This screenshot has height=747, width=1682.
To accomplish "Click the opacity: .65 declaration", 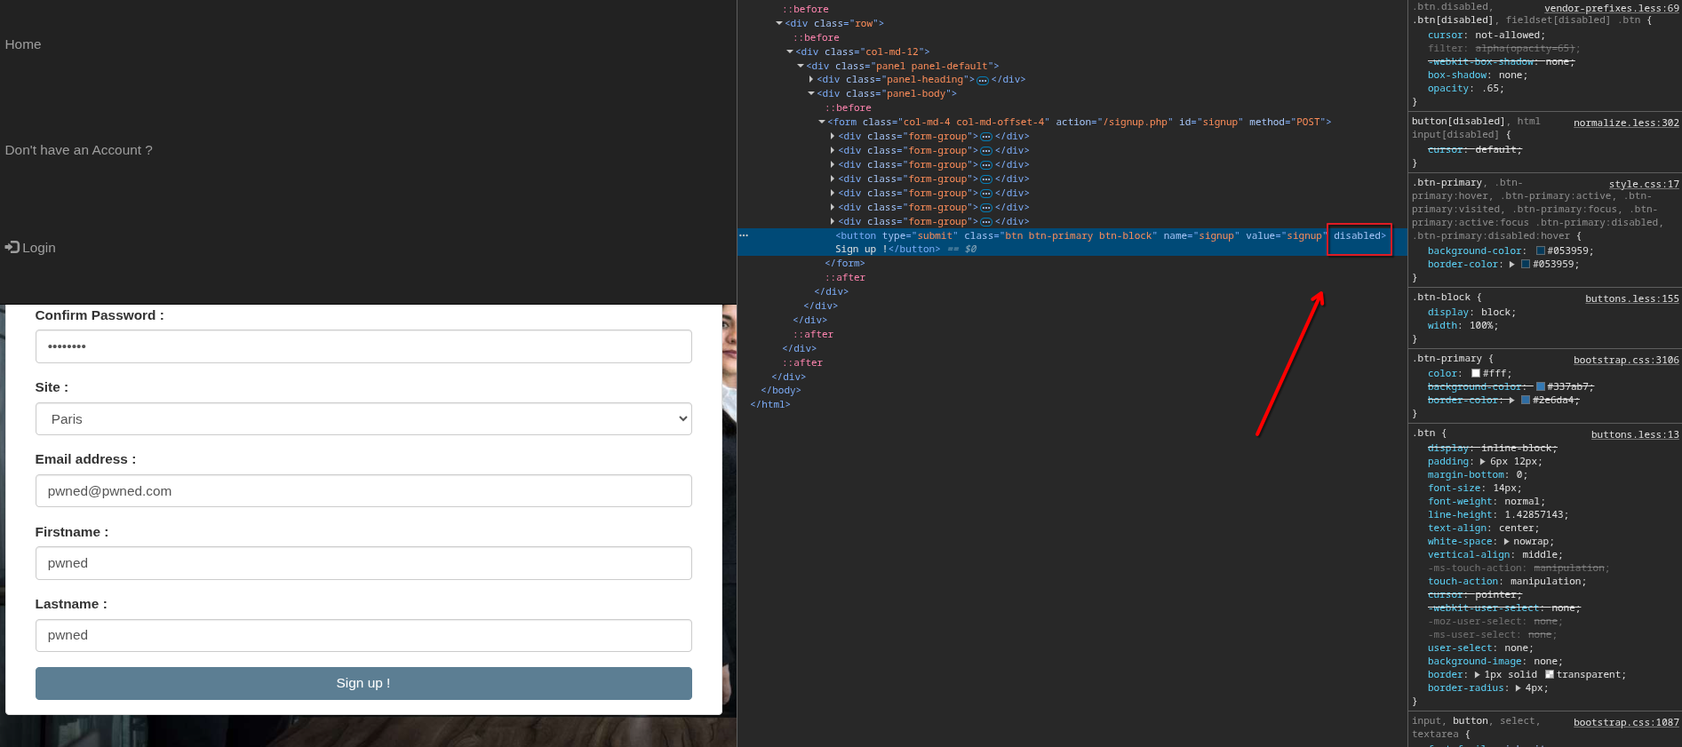I will [x=1466, y=89].
